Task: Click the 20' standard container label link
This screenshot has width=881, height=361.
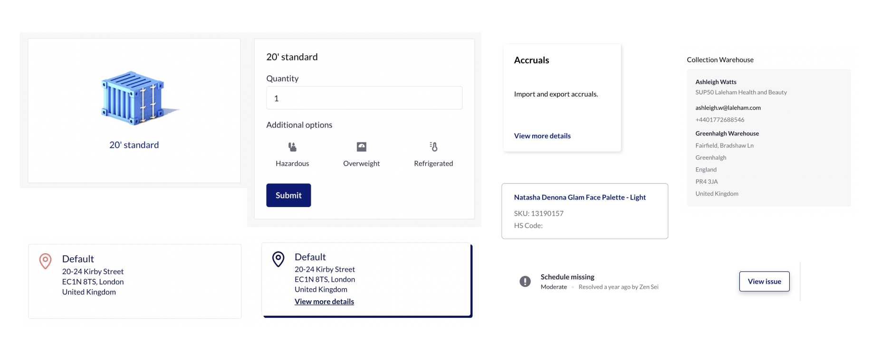Action: click(134, 145)
